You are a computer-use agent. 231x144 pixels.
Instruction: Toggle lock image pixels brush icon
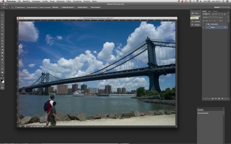click(x=209, y=21)
